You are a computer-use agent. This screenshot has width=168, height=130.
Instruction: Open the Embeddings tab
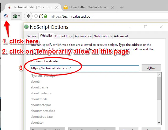tap(64, 36)
